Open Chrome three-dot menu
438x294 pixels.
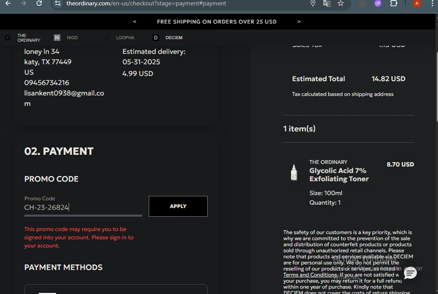click(x=432, y=4)
